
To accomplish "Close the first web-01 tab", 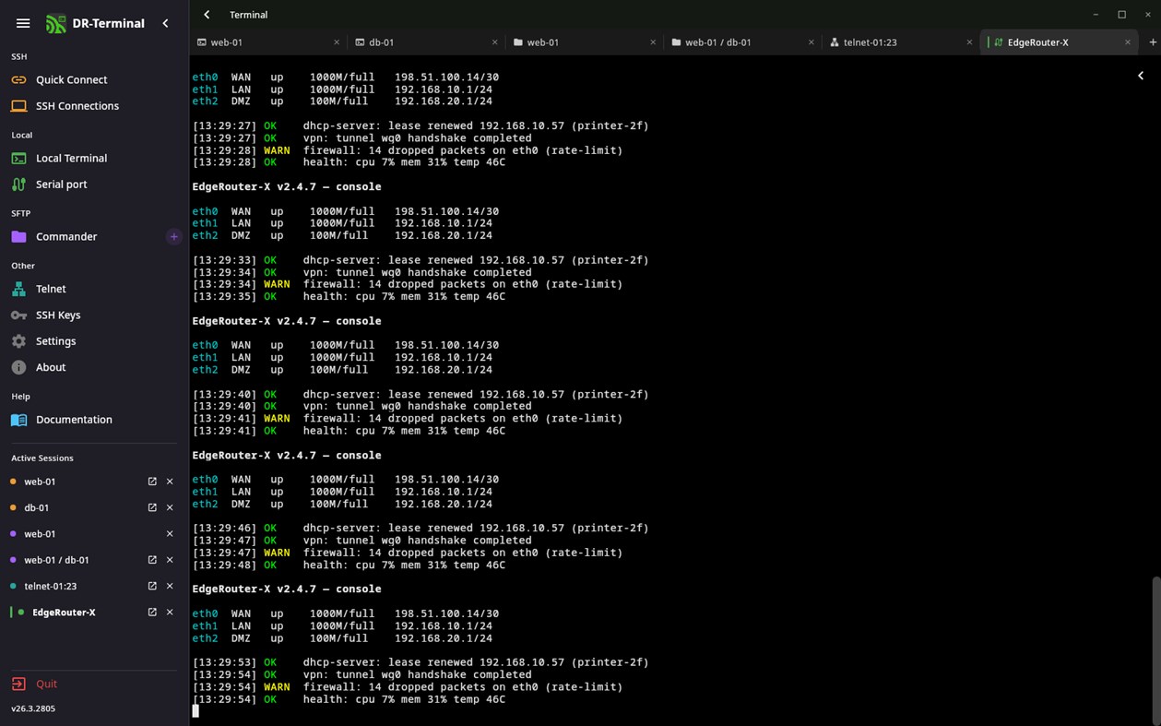I will point(337,42).
